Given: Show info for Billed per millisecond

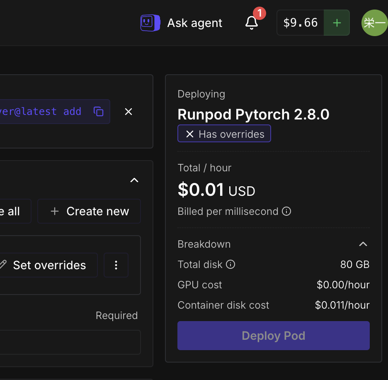Looking at the screenshot, I should (x=286, y=211).
